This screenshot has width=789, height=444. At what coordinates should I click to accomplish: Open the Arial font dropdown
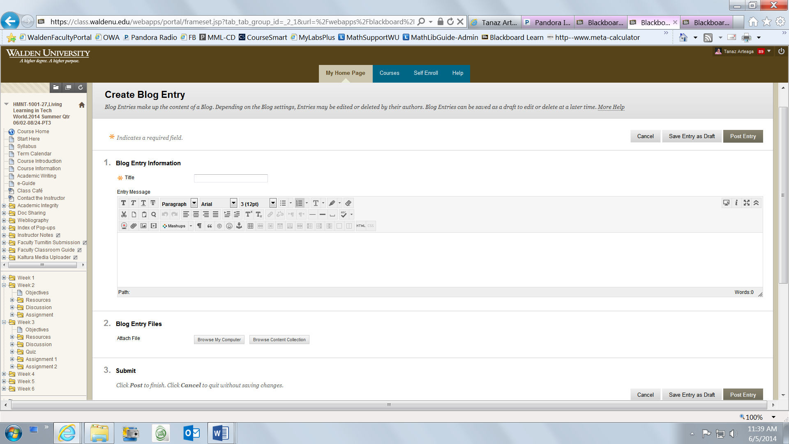point(233,203)
